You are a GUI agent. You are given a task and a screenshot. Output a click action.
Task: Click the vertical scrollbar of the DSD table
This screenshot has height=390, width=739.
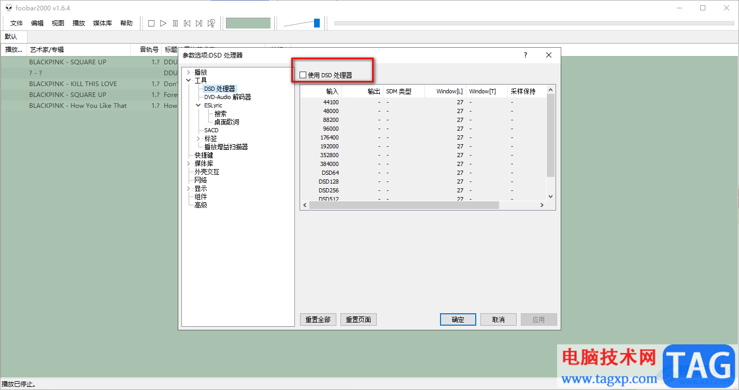[550, 136]
